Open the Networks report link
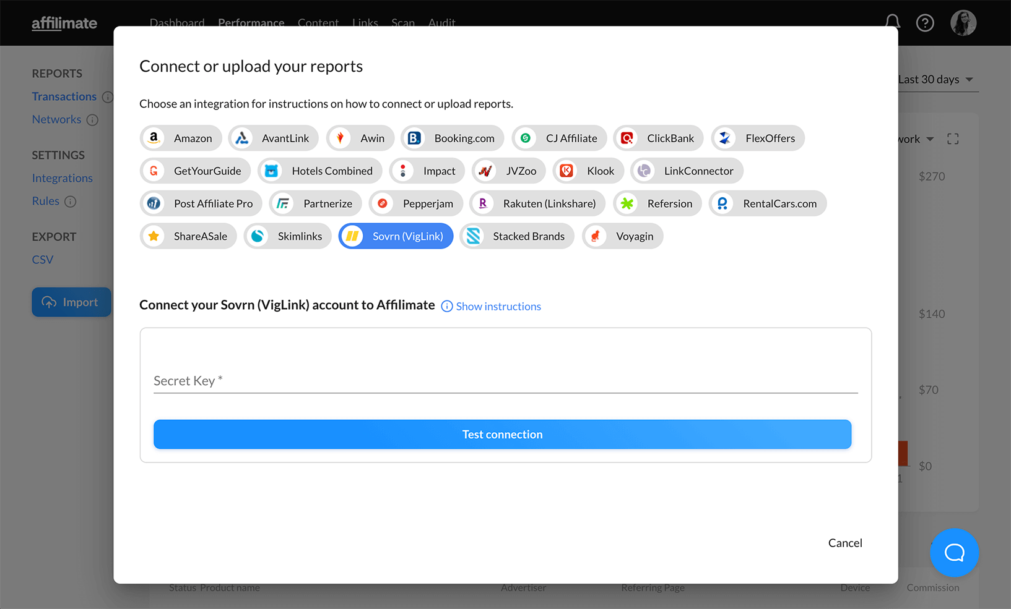1011x609 pixels. (x=56, y=119)
